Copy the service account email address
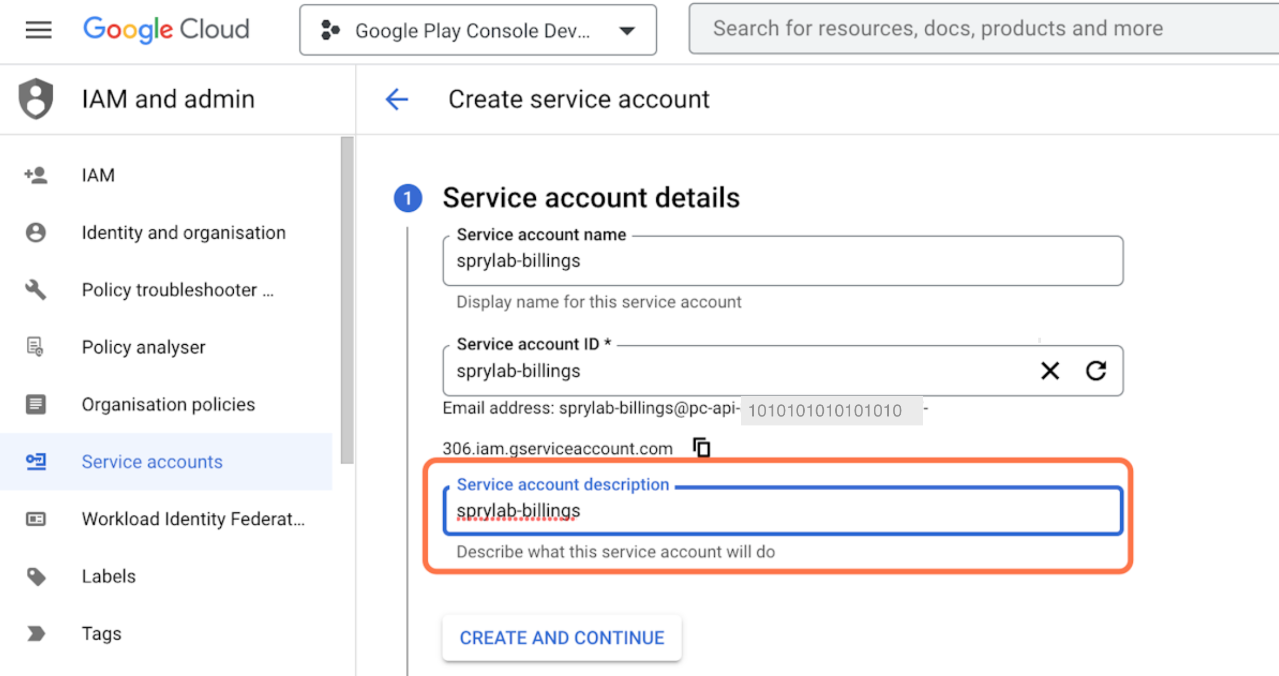Screen dimensions: 1279x676 [x=702, y=448]
